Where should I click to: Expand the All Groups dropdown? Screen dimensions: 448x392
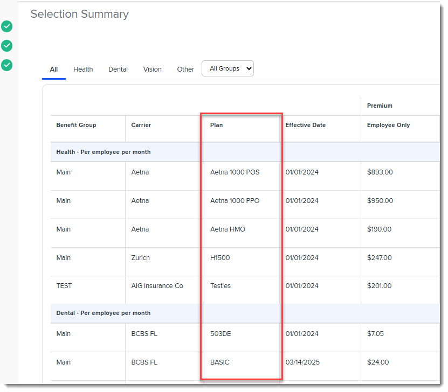(x=228, y=68)
